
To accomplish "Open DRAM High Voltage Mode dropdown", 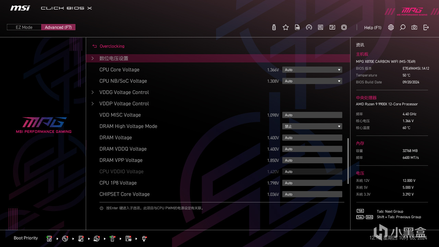I will point(312,126).
